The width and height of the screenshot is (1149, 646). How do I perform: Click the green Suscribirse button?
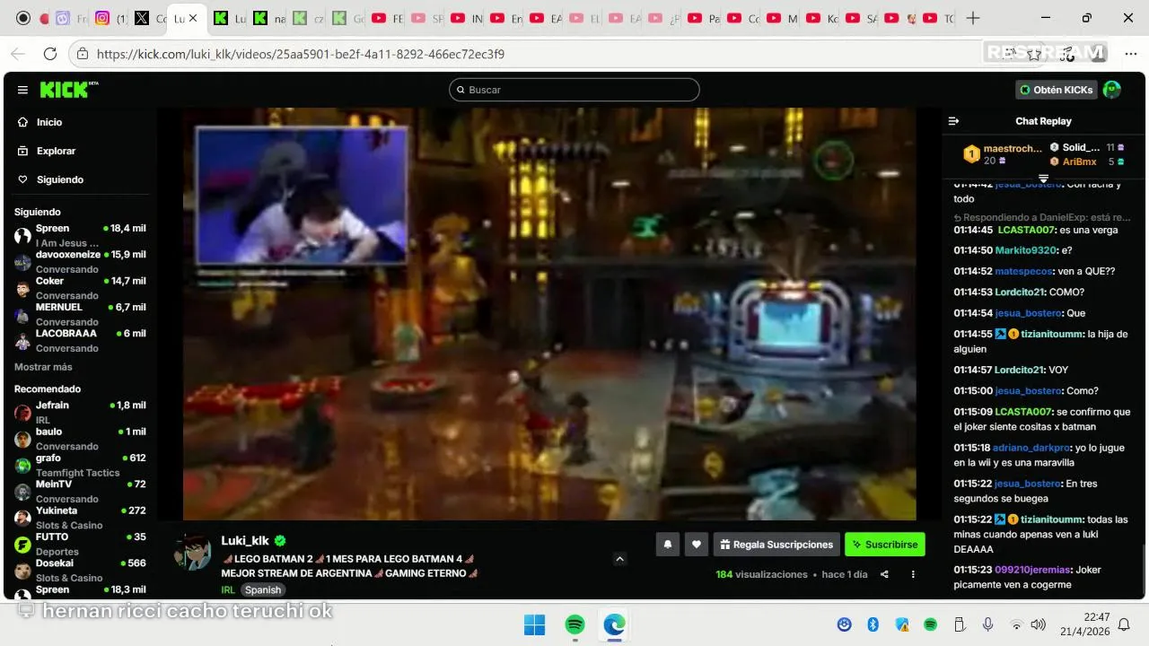pos(885,544)
